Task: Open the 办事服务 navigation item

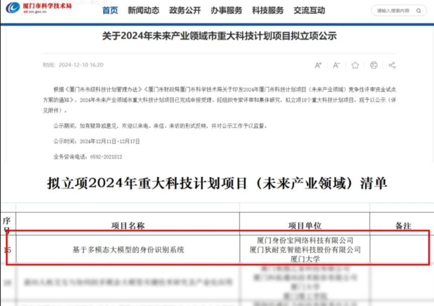Action: (x=226, y=11)
